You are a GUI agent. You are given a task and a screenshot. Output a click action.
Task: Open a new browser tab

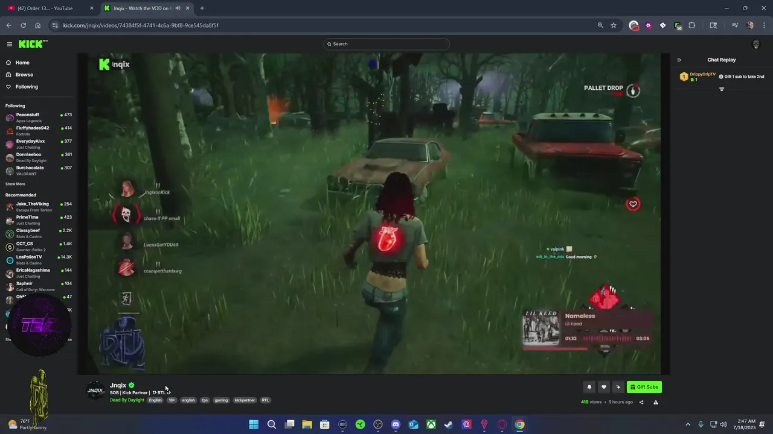point(202,8)
